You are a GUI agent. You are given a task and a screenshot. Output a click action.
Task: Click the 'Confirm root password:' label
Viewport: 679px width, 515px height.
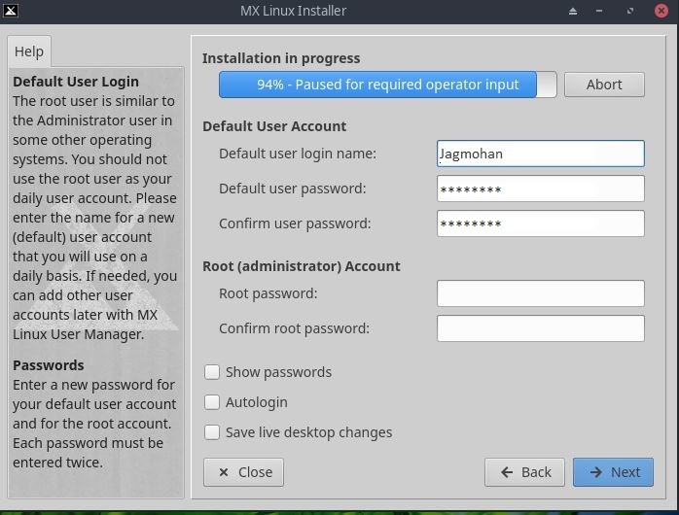(x=294, y=328)
